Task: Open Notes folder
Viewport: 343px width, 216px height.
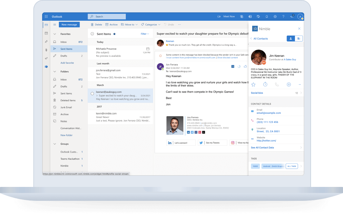Action: [69, 121]
